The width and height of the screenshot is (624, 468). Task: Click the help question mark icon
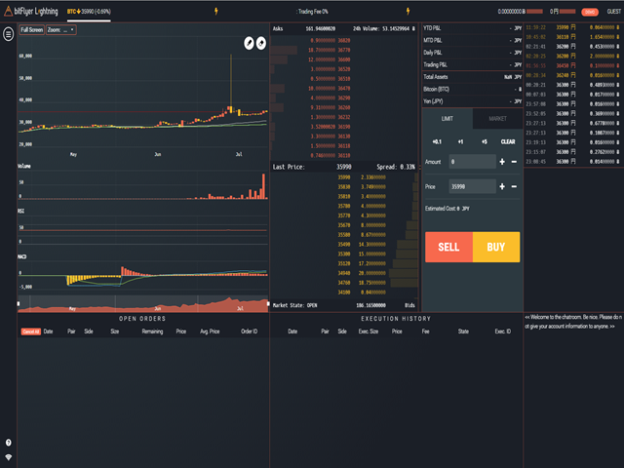[9, 443]
